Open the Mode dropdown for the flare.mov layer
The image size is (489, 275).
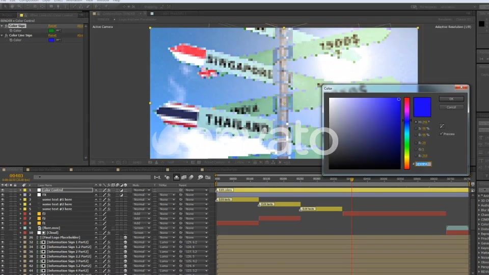(x=142, y=228)
